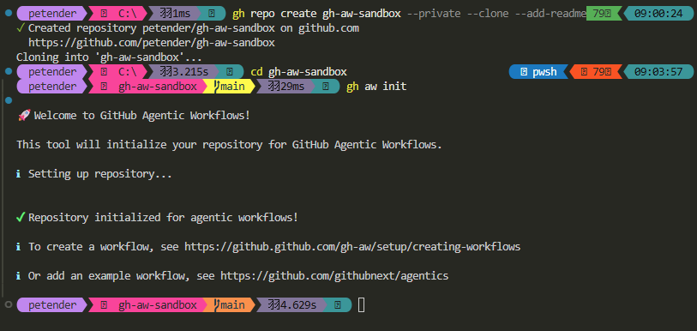
Task: Click the hollow circle beside the last prompt
Action: (8, 304)
